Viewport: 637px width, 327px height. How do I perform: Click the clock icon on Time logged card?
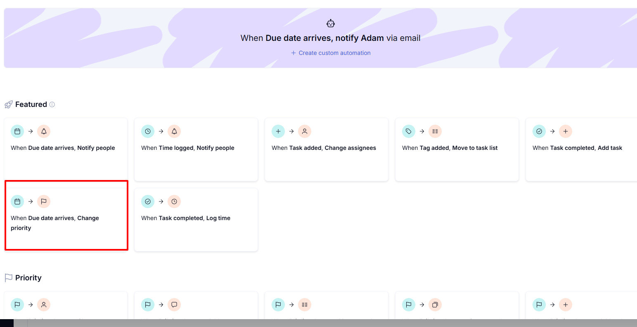coord(147,131)
